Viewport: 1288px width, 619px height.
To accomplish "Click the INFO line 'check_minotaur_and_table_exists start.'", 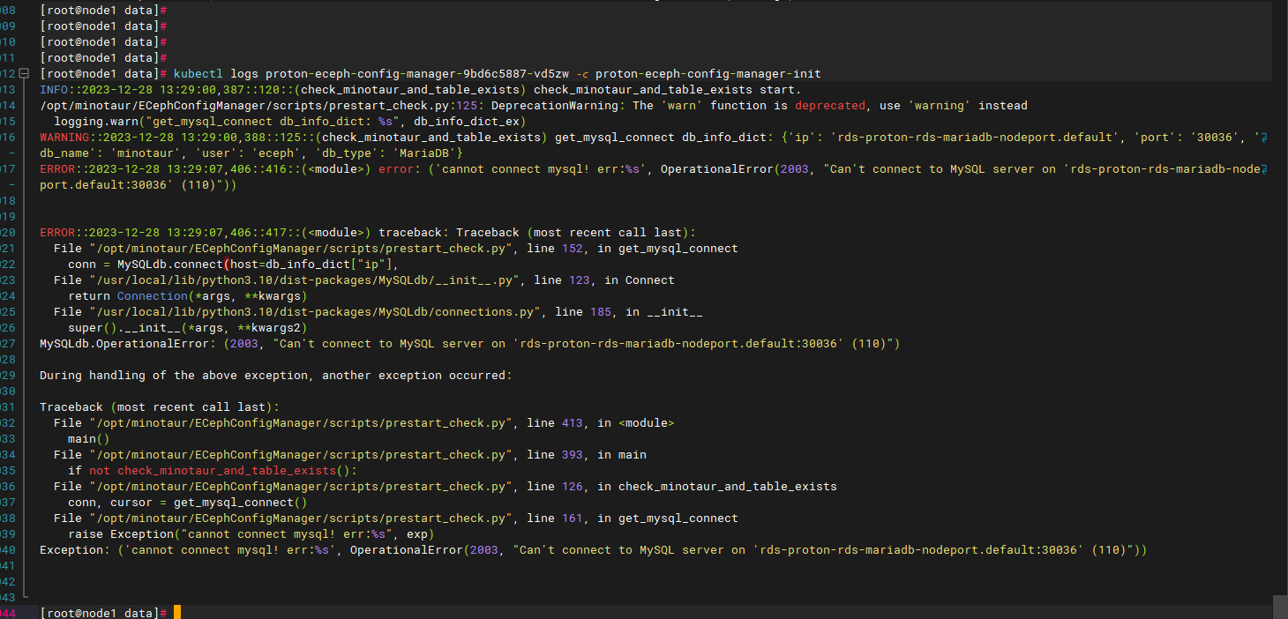I will click(x=421, y=90).
